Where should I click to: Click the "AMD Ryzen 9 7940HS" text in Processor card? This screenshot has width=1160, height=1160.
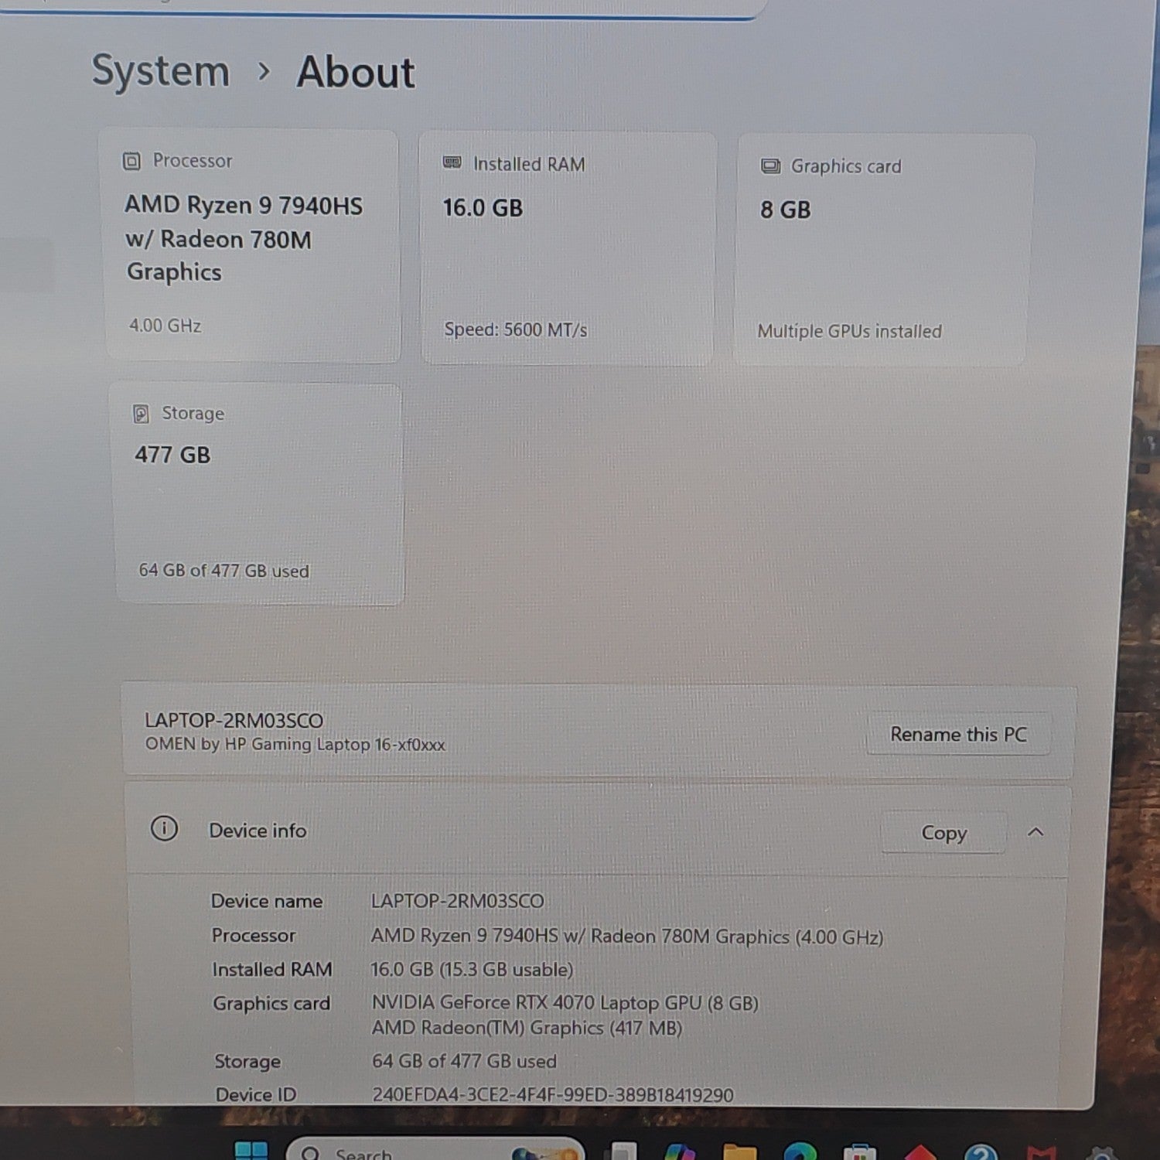[244, 205]
